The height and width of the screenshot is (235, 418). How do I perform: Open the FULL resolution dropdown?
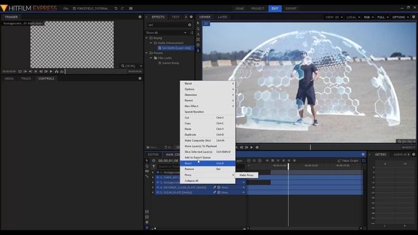pos(383,17)
